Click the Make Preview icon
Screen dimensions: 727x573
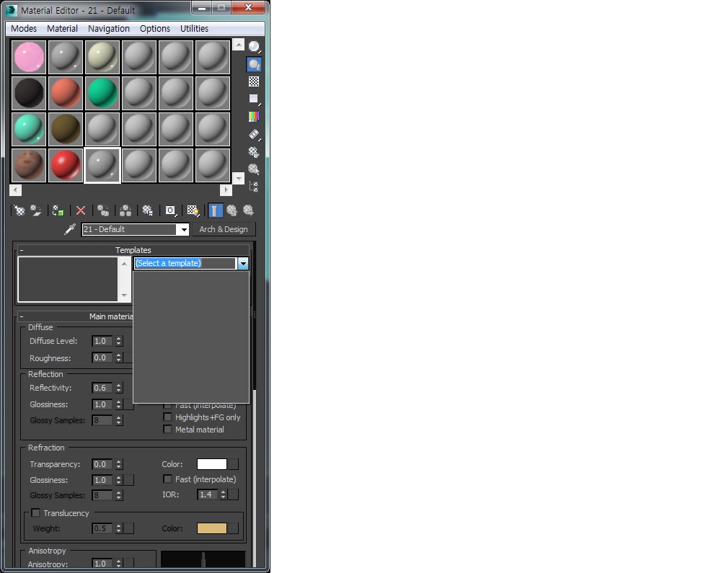pos(254,134)
